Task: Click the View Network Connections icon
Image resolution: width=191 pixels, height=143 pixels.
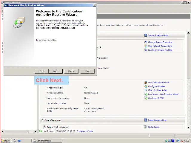Action: (146, 46)
